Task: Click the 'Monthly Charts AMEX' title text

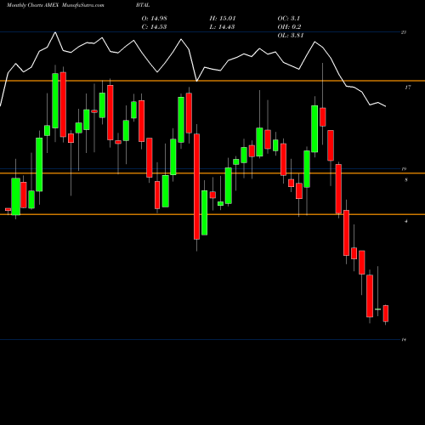Action: (x=32, y=5)
